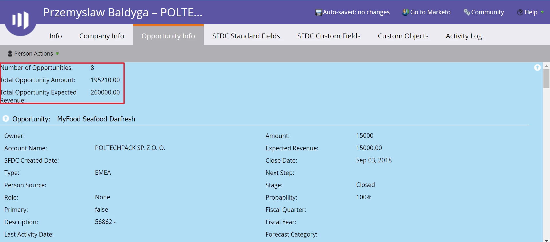Click the Owner: field label
This screenshot has width=550, height=242.
coord(15,136)
